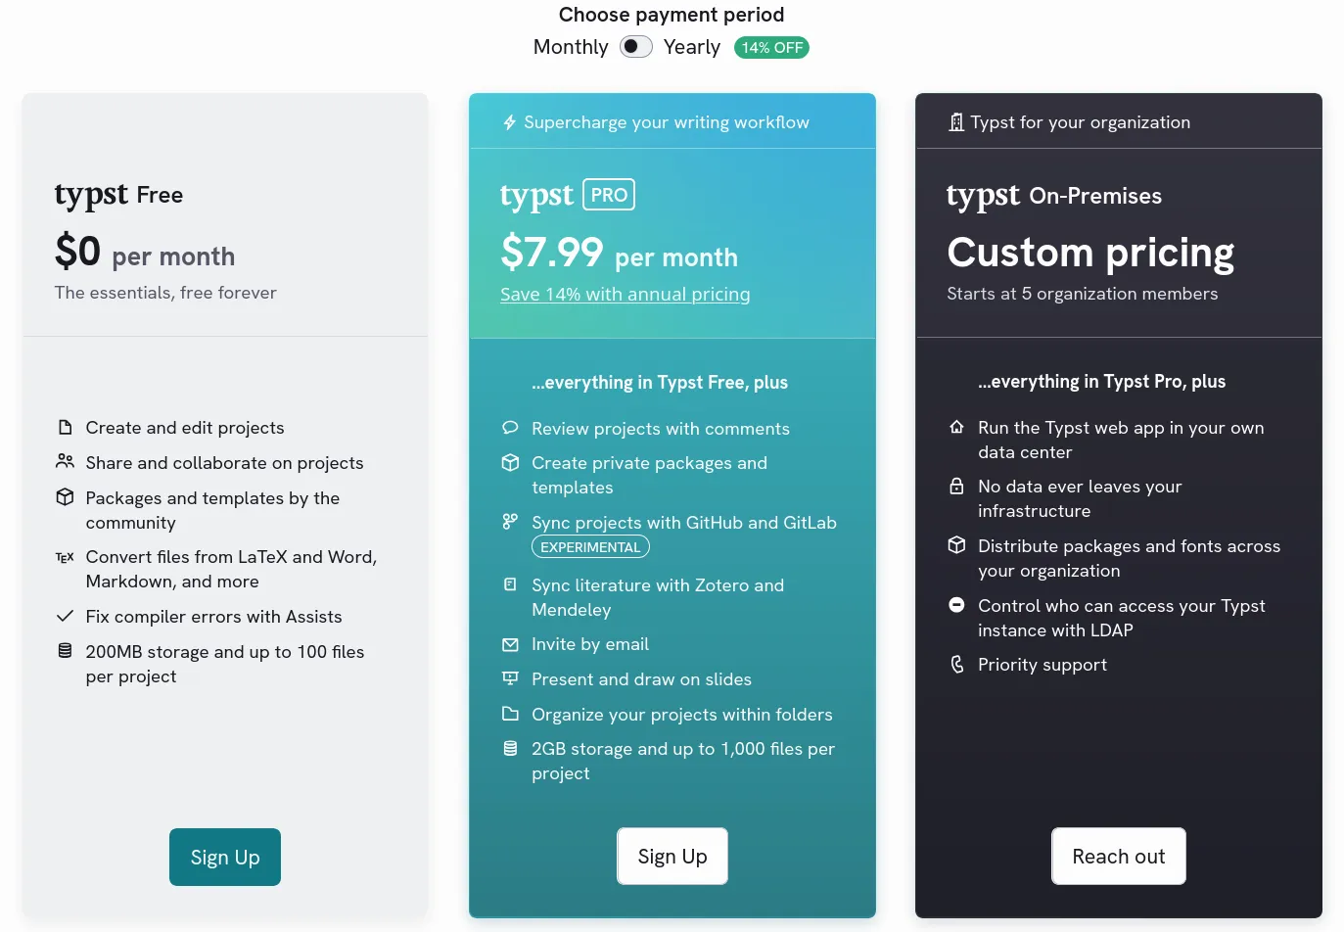Open Save 14% with annual pricing link
1344x932 pixels.
click(x=626, y=294)
